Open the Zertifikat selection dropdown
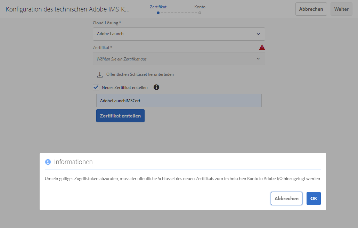 pos(179,59)
